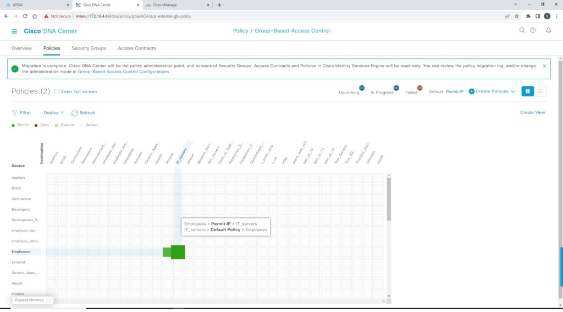
Task: Open a new browser tab
Action: [219, 5]
